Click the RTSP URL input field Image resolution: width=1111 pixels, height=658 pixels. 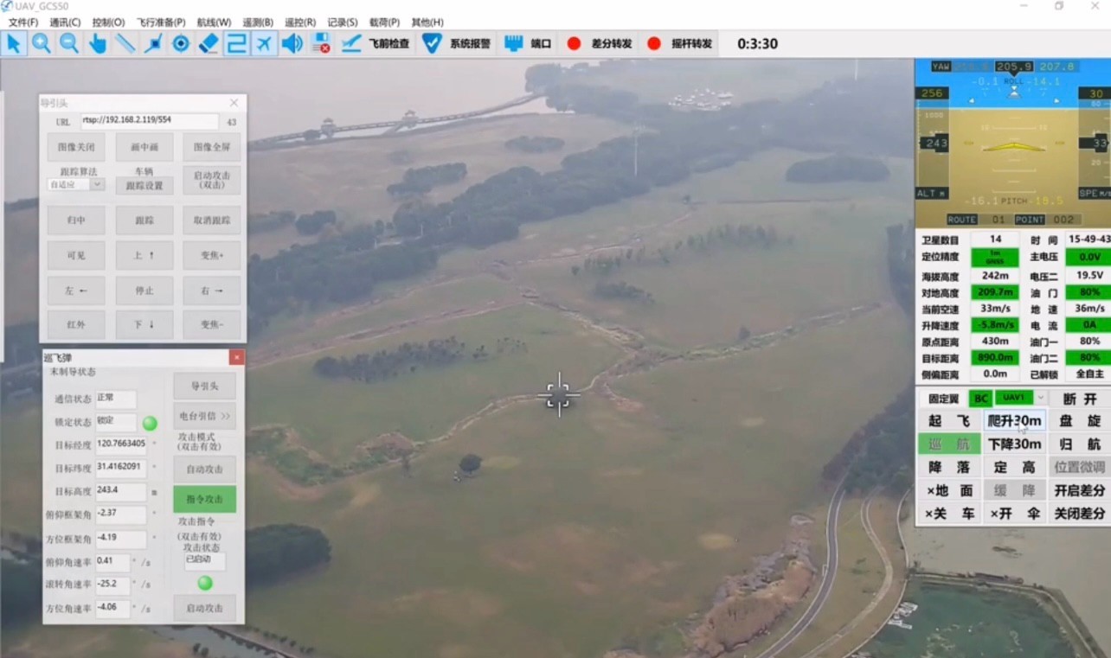click(x=149, y=122)
